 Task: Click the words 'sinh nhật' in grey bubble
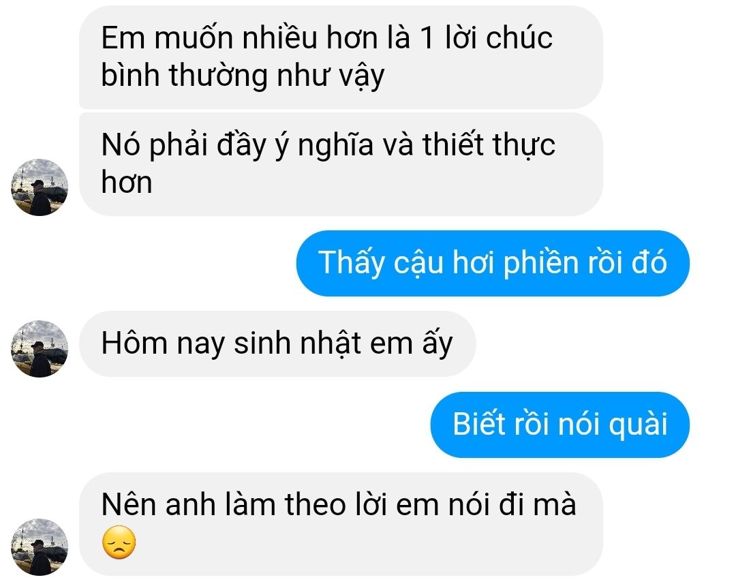[298, 343]
